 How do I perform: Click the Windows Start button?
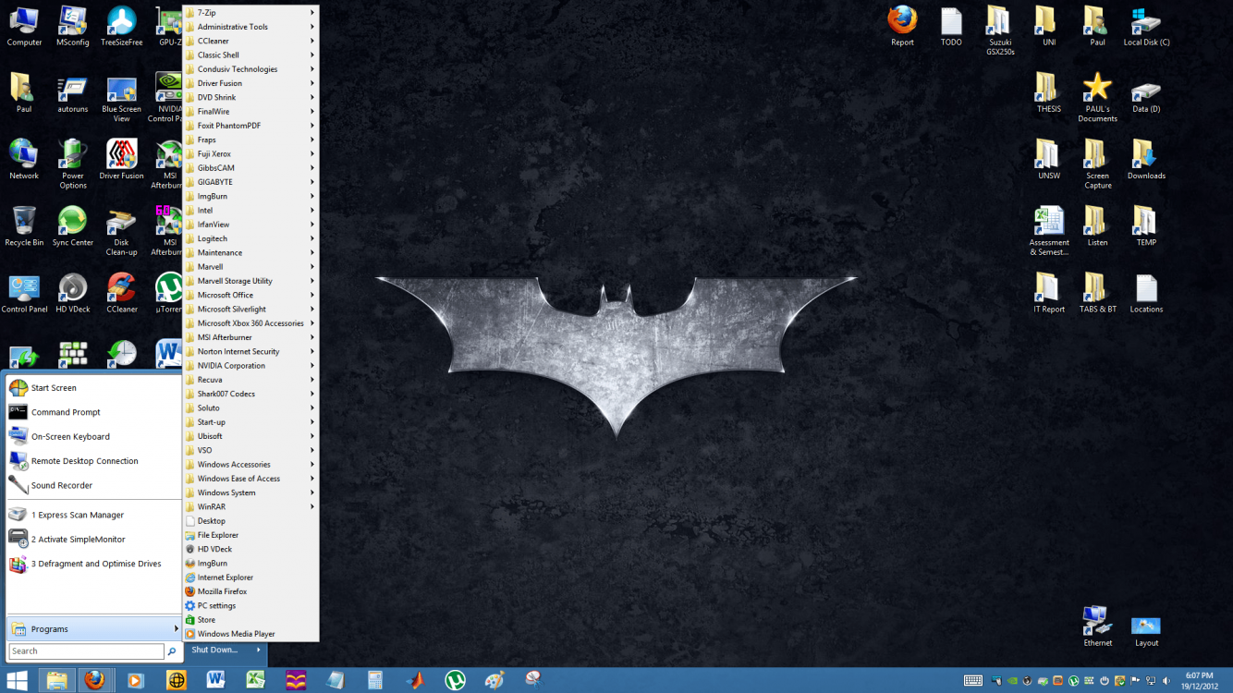18,680
